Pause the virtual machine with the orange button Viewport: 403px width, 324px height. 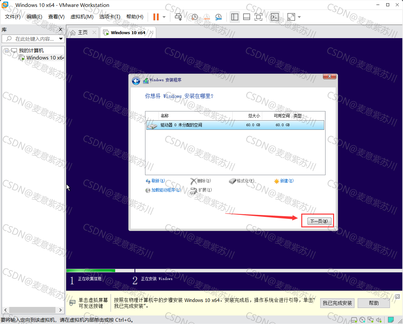156,17
